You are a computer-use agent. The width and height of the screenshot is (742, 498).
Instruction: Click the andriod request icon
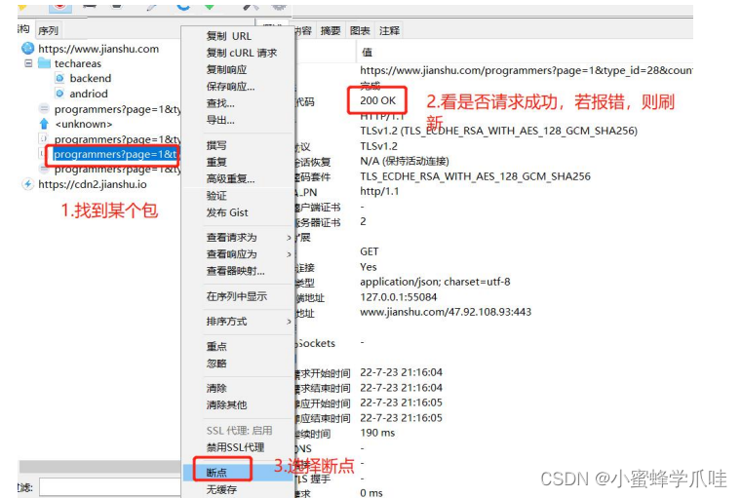pos(59,94)
